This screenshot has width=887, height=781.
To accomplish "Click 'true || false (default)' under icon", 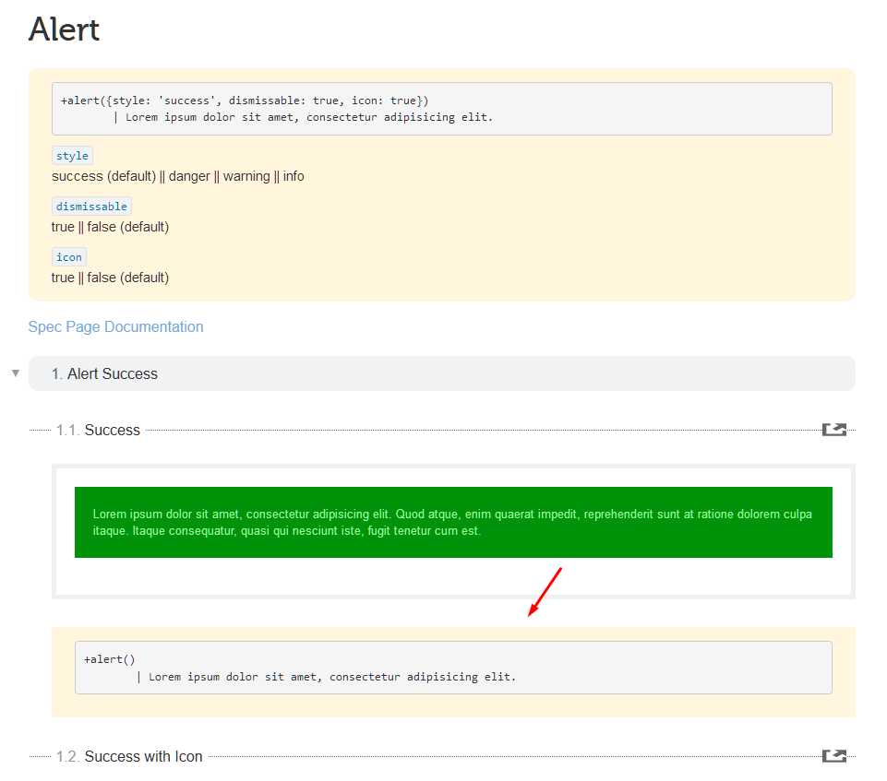I will tap(111, 278).
